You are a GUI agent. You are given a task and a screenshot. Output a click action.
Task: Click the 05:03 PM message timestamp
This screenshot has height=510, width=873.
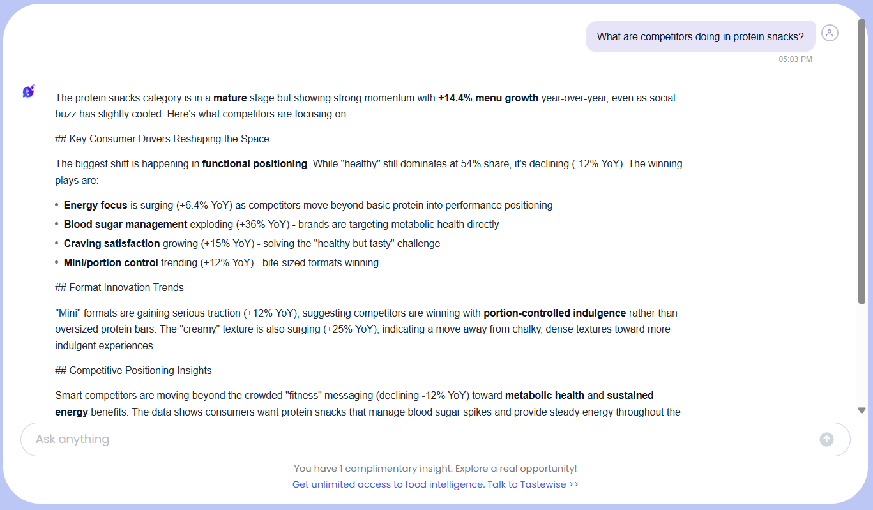[x=795, y=59]
